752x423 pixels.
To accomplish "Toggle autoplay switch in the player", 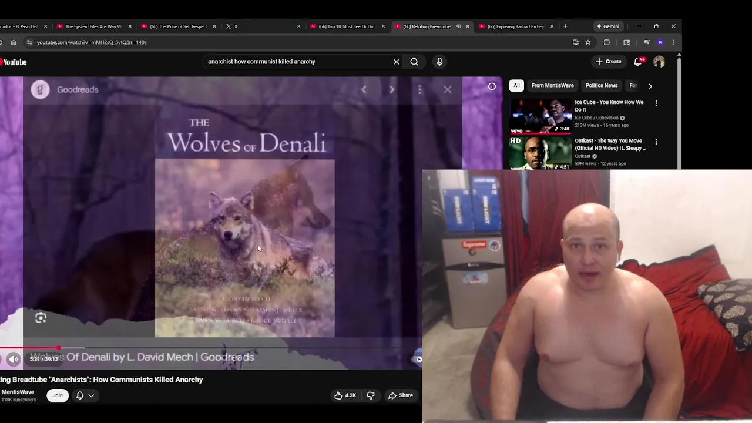I will [x=418, y=359].
